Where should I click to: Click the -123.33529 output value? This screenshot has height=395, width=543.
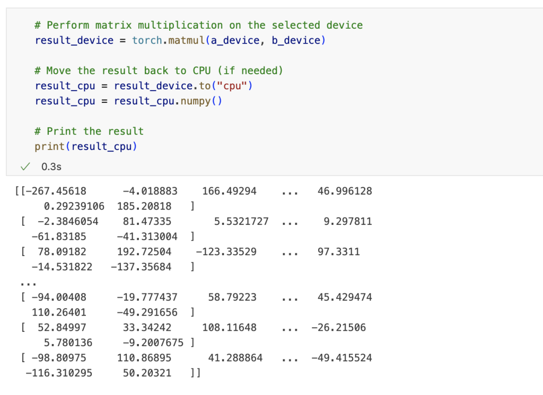coord(226,252)
